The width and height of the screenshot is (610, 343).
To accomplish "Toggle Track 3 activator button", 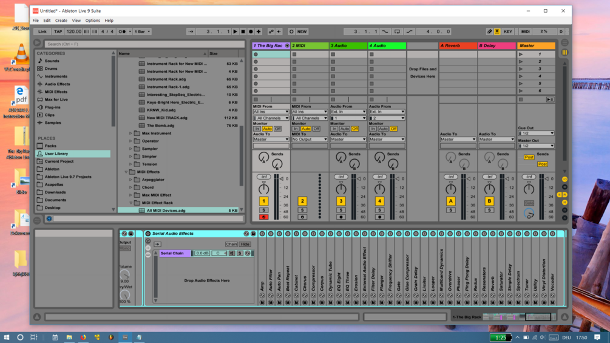I will tap(341, 201).
